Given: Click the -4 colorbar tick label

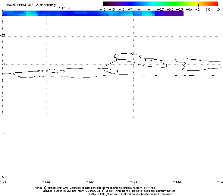Looking at the screenshot, I should pos(140,10).
